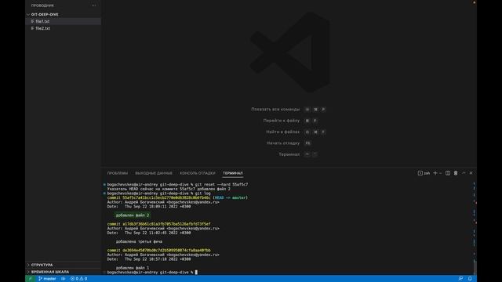
Task: Open the new terminal profile dropdown arrow
Action: click(441, 173)
